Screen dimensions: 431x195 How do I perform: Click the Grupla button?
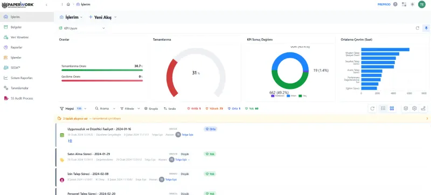pyautogui.click(x=151, y=108)
